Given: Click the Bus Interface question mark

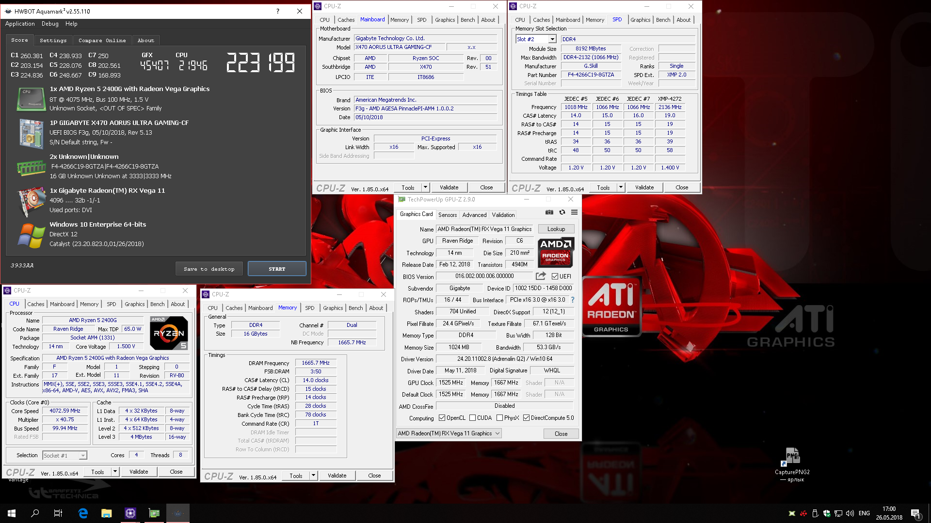Looking at the screenshot, I should click(573, 300).
